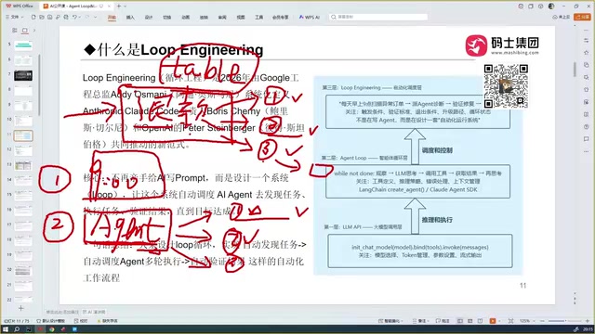The image size is (595, 334).
Task: Click the slide area vertical scrollbar thumb
Action: coord(575,70)
